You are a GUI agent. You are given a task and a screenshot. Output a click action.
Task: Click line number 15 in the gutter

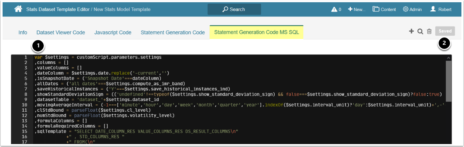click(25, 131)
